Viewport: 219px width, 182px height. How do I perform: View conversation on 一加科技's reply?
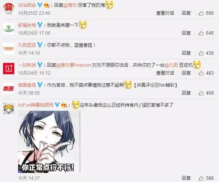click(165, 73)
